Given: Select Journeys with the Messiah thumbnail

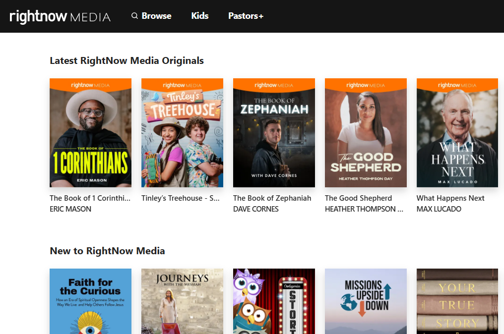Looking at the screenshot, I should click(182, 301).
